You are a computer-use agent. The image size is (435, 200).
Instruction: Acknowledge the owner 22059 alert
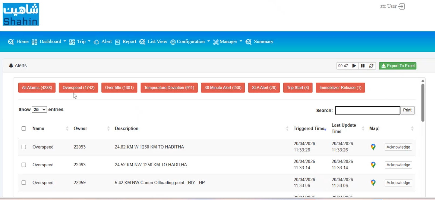[x=398, y=182]
